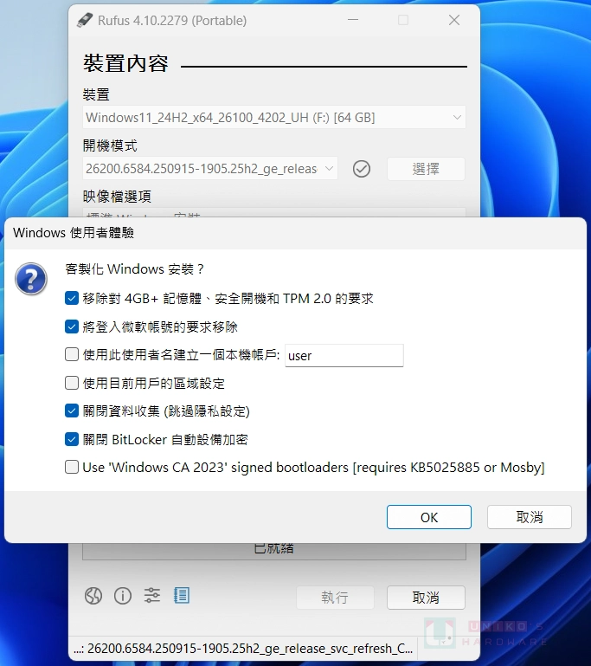
Task: Uncheck remove 4GB+ RAM and TPM 2.0 requirement
Action: 72,298
